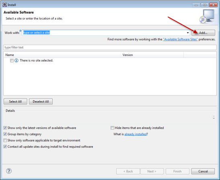Click the Eclipse Install title bar icon
The height and width of the screenshot is (180, 220).
[5, 5]
